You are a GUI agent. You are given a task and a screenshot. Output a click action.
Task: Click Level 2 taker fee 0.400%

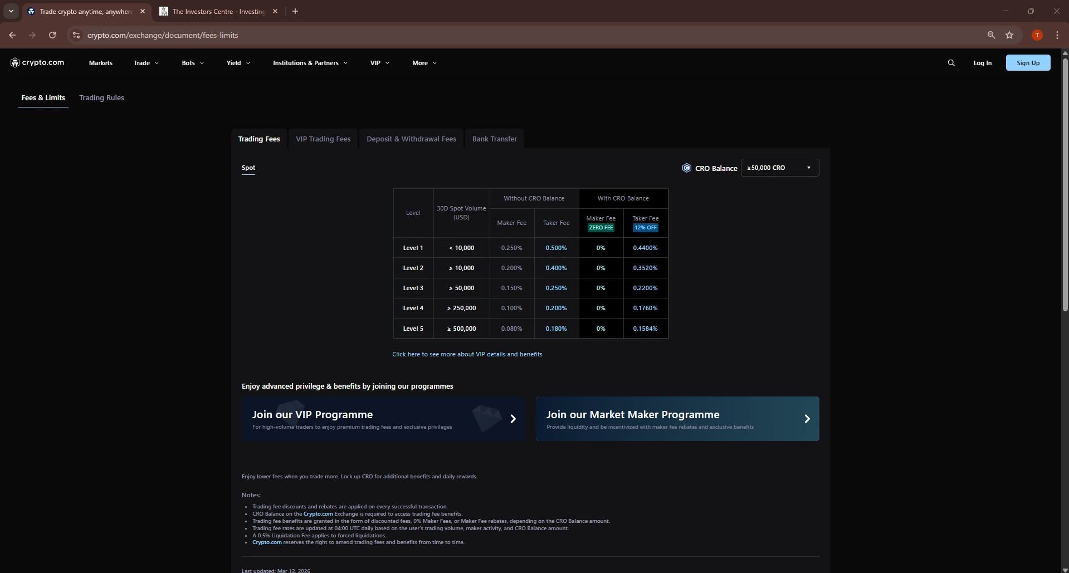tap(556, 268)
